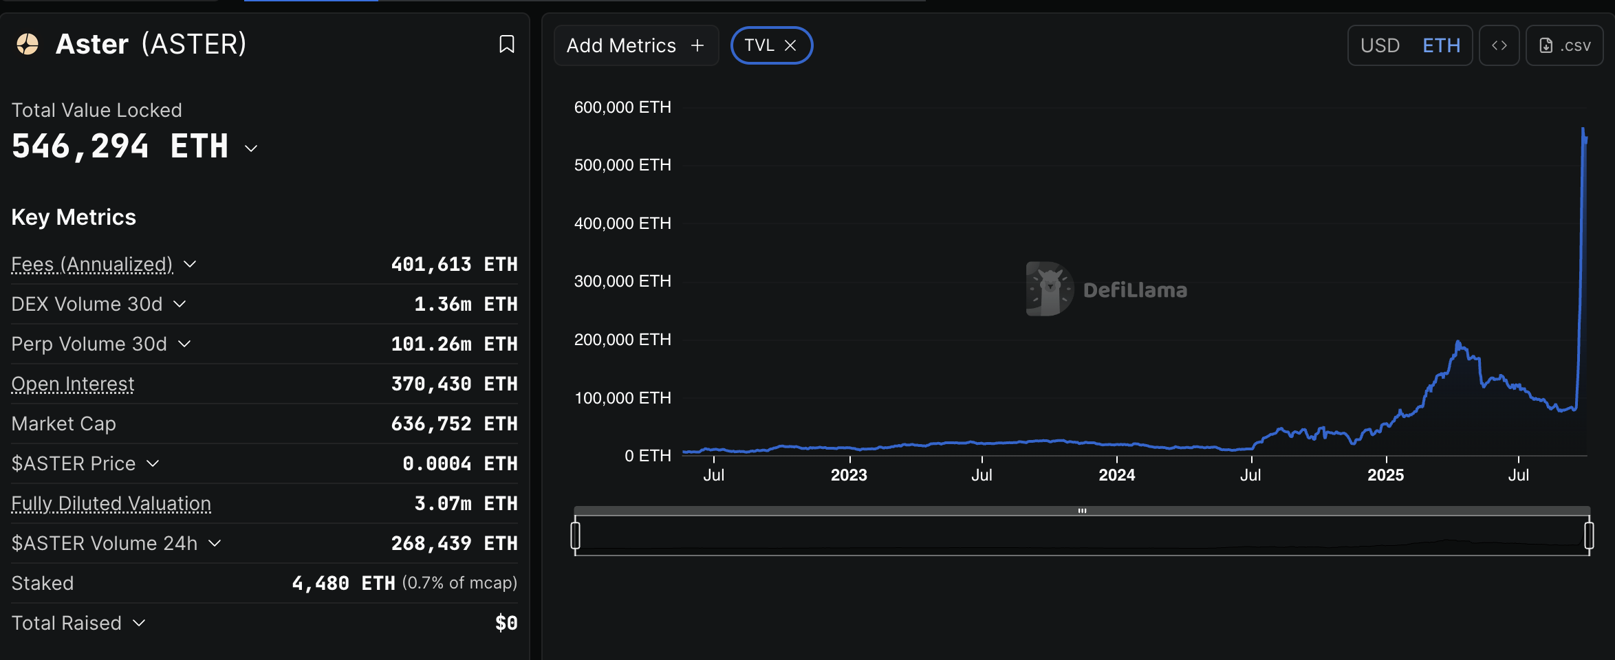Viewport: 1615px width, 660px height.
Task: Bookmark the Aster protocol
Action: click(506, 45)
